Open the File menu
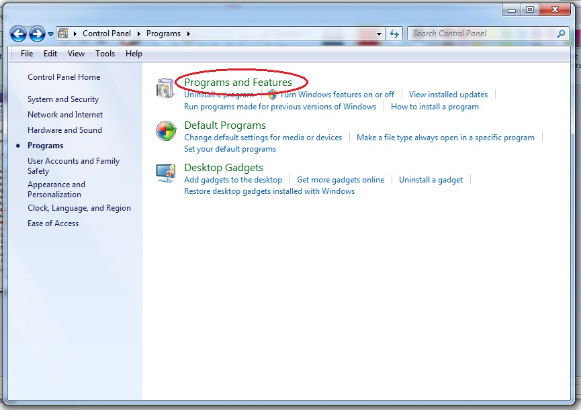The width and height of the screenshot is (581, 410). (27, 54)
